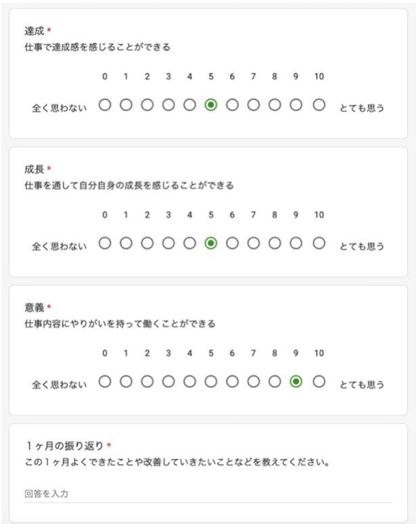Select rating 8 for 成長 question
Viewport: 416px width, 524px height.
tap(275, 243)
